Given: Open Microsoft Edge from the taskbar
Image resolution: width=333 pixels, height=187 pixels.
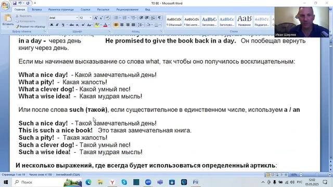Looking at the screenshot, I should (88, 182).
